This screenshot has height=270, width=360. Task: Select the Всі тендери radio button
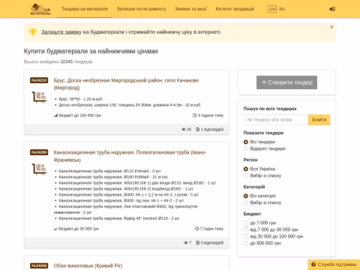coord(246,142)
